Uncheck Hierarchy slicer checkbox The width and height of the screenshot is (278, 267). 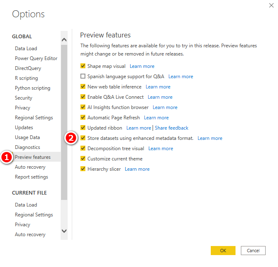(x=83, y=169)
